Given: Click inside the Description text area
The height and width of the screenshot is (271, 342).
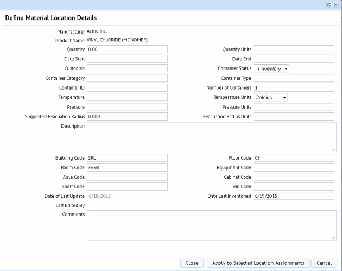Looking at the screenshot, I should [211, 136].
